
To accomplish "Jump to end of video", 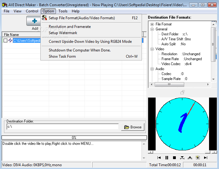I will point(205,158).
